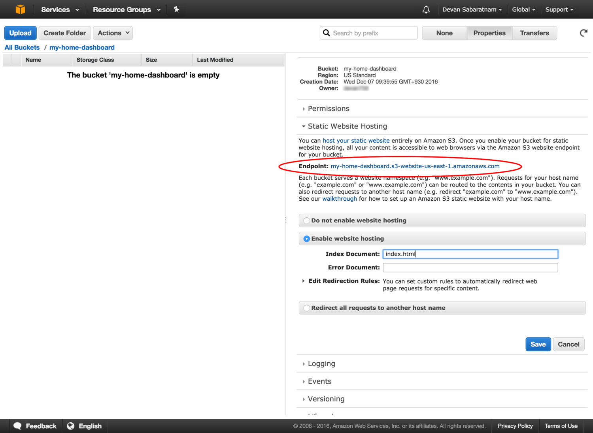Click the panel splitter handle
593x433 pixels.
285,220
